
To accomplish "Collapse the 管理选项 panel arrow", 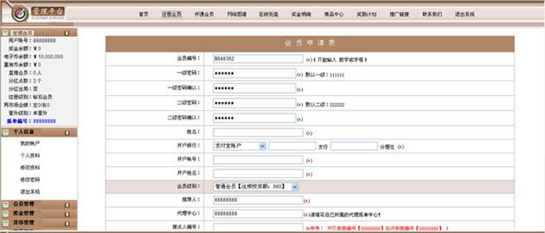I will point(67,33).
